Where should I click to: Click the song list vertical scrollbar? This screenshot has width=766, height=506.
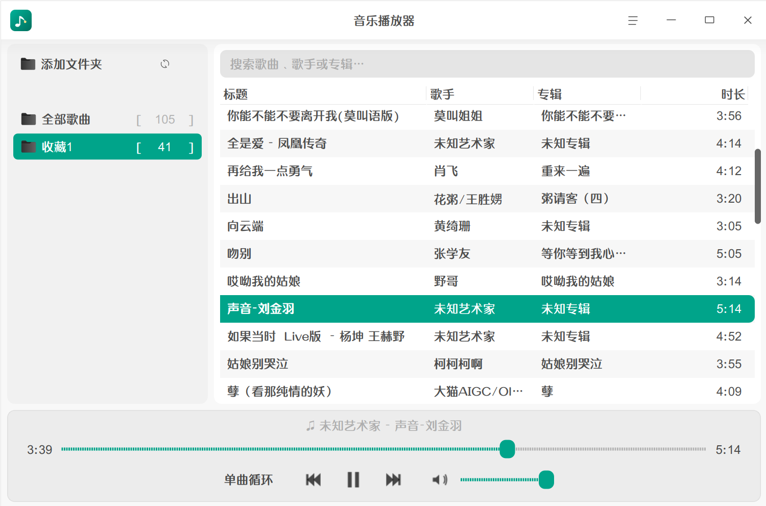click(x=758, y=186)
